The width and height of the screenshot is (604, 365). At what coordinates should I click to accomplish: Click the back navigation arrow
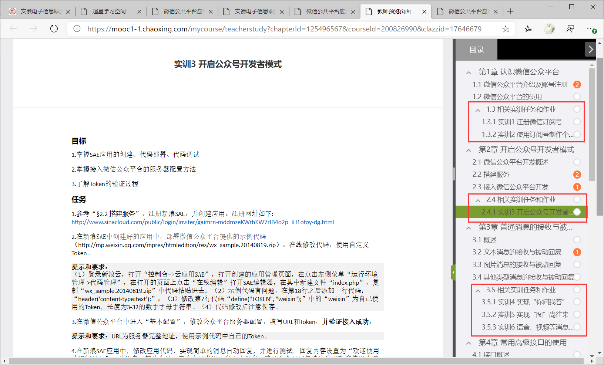(14, 29)
